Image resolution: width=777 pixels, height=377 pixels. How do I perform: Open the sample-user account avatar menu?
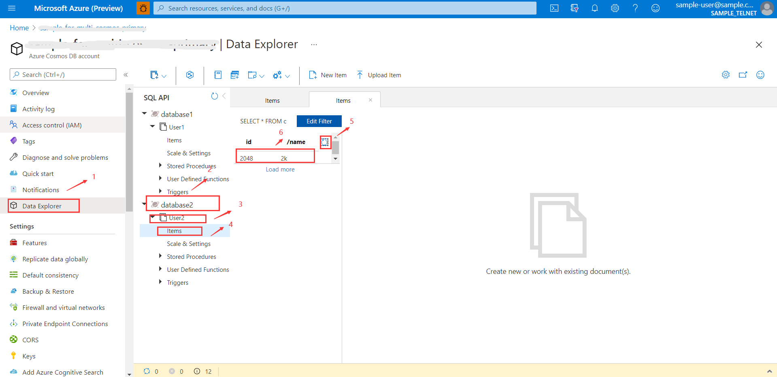click(x=767, y=8)
